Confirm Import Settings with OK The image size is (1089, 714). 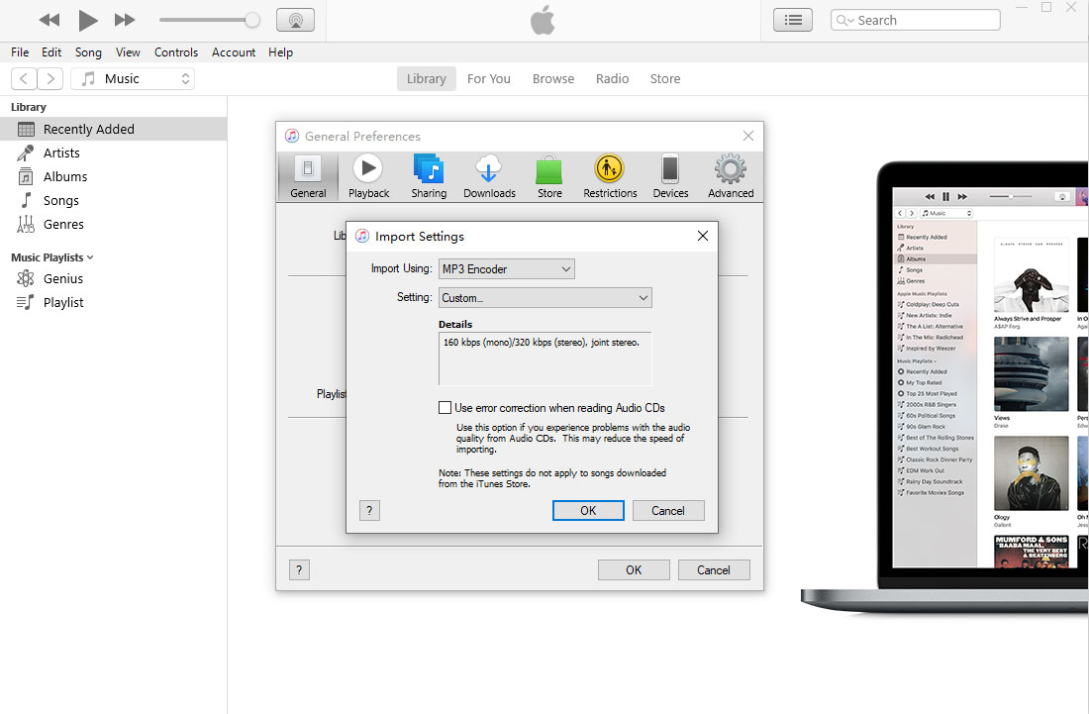click(587, 511)
